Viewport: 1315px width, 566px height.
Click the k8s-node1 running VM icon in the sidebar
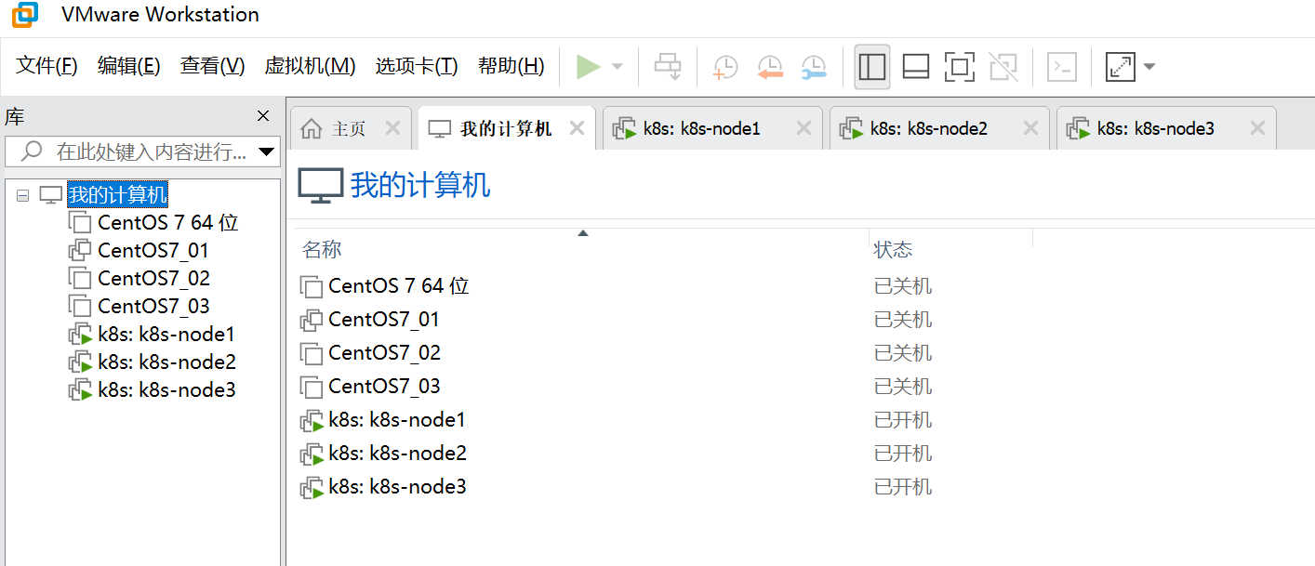click(80, 334)
